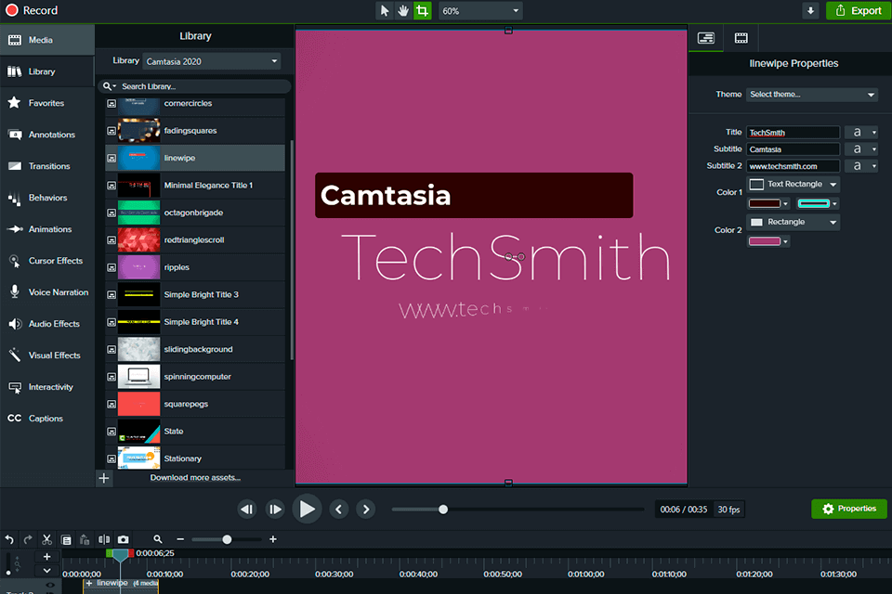
Task: Click the Subtitle 2 field
Action: (793, 166)
